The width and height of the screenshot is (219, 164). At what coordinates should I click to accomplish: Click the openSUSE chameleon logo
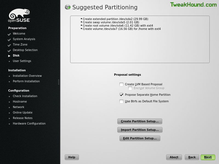coord(19,15)
